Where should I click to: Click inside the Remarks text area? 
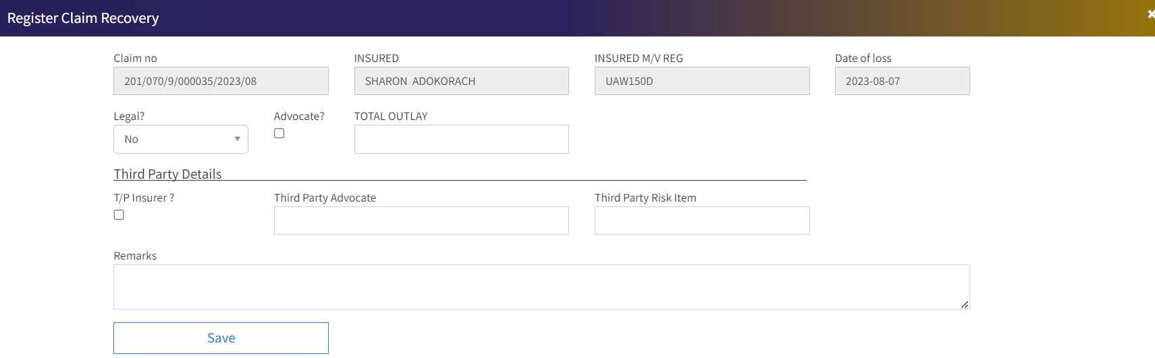click(540, 287)
